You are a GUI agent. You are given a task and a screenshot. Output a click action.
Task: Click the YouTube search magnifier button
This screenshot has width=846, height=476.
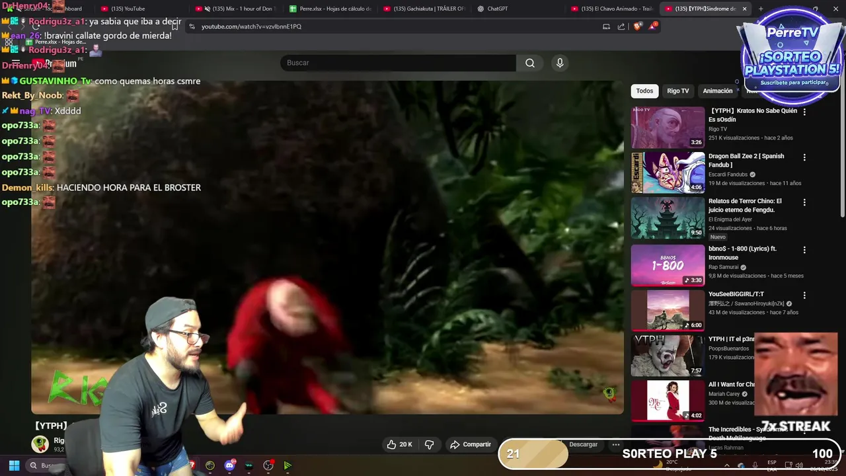click(530, 63)
